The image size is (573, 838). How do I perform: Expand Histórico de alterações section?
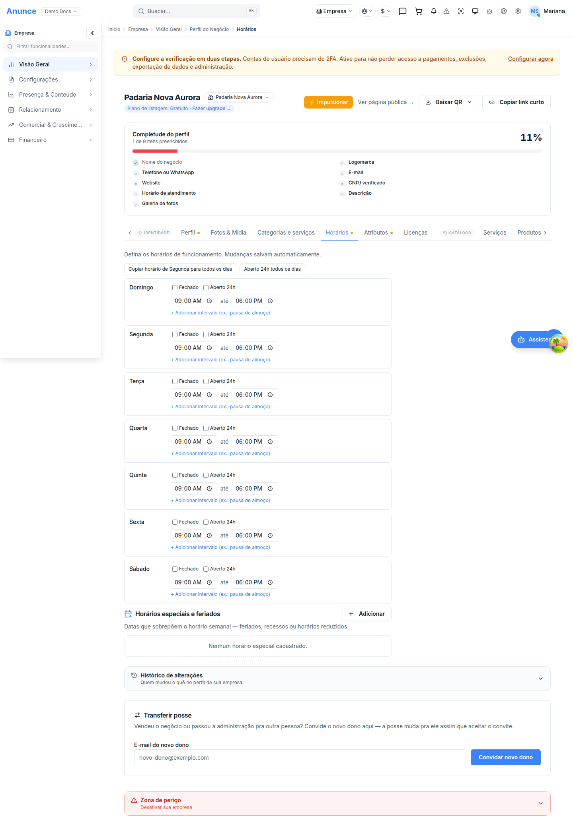click(337, 679)
